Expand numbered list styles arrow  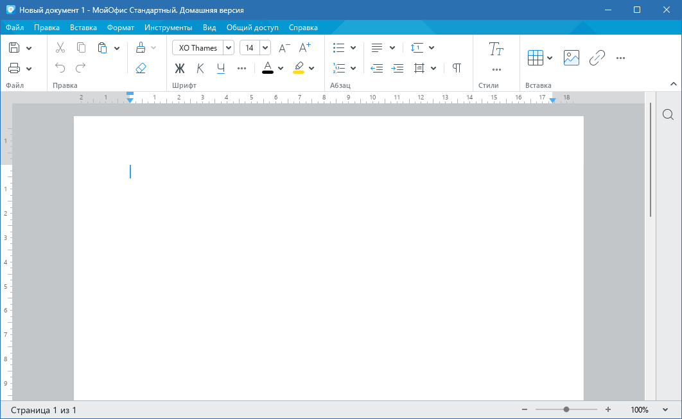click(x=353, y=68)
